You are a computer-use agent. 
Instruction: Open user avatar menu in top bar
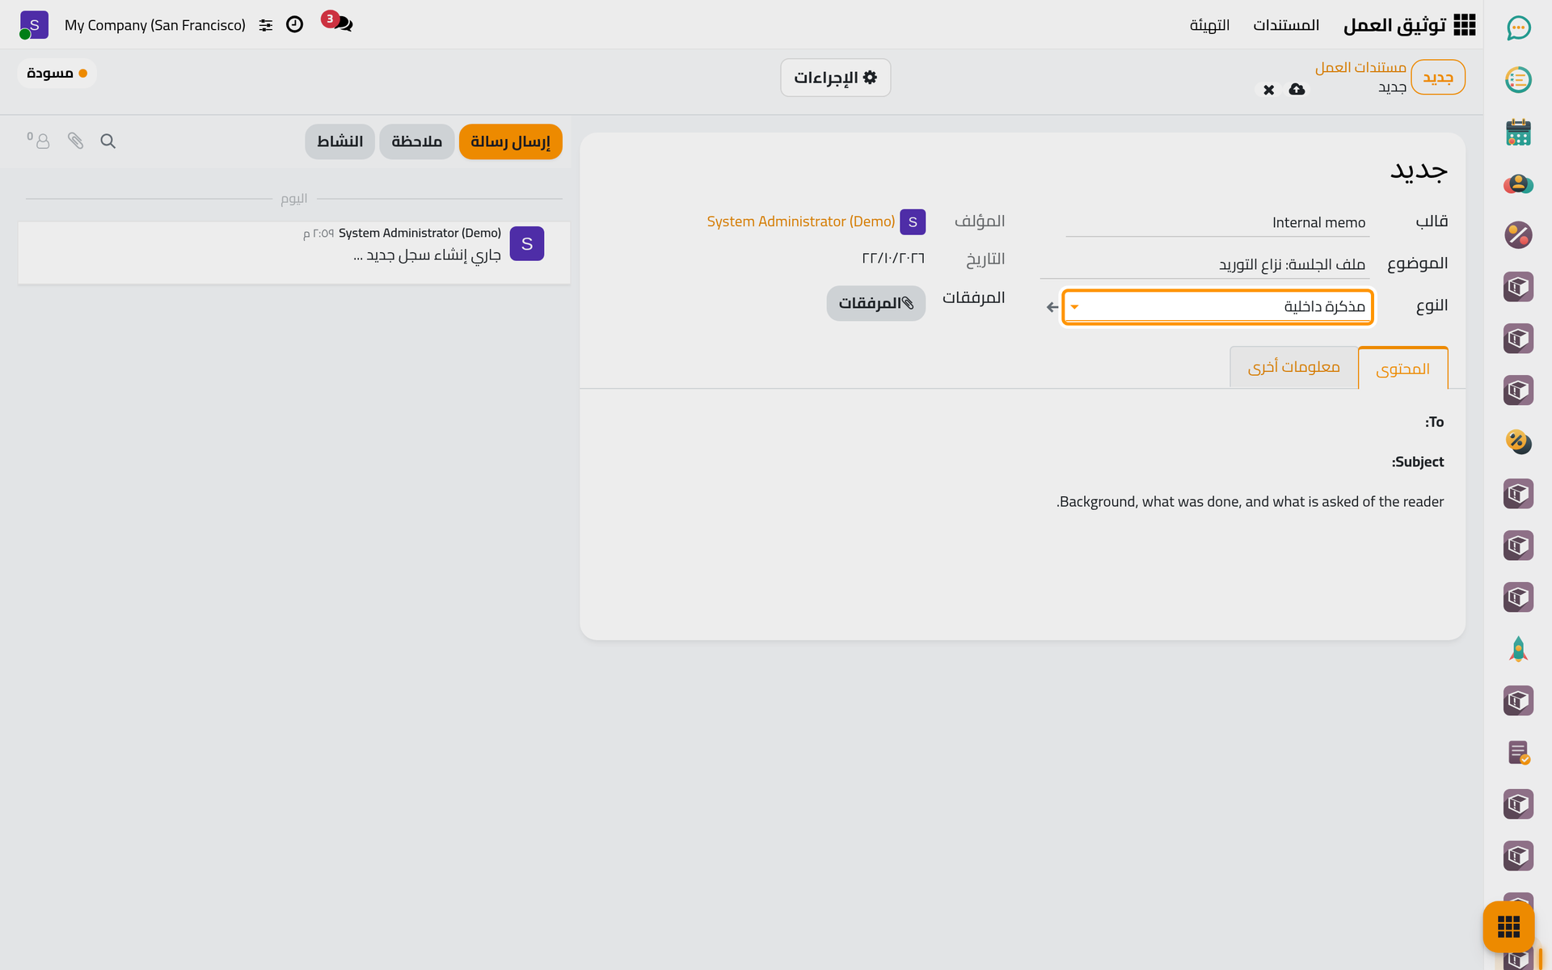coord(34,25)
